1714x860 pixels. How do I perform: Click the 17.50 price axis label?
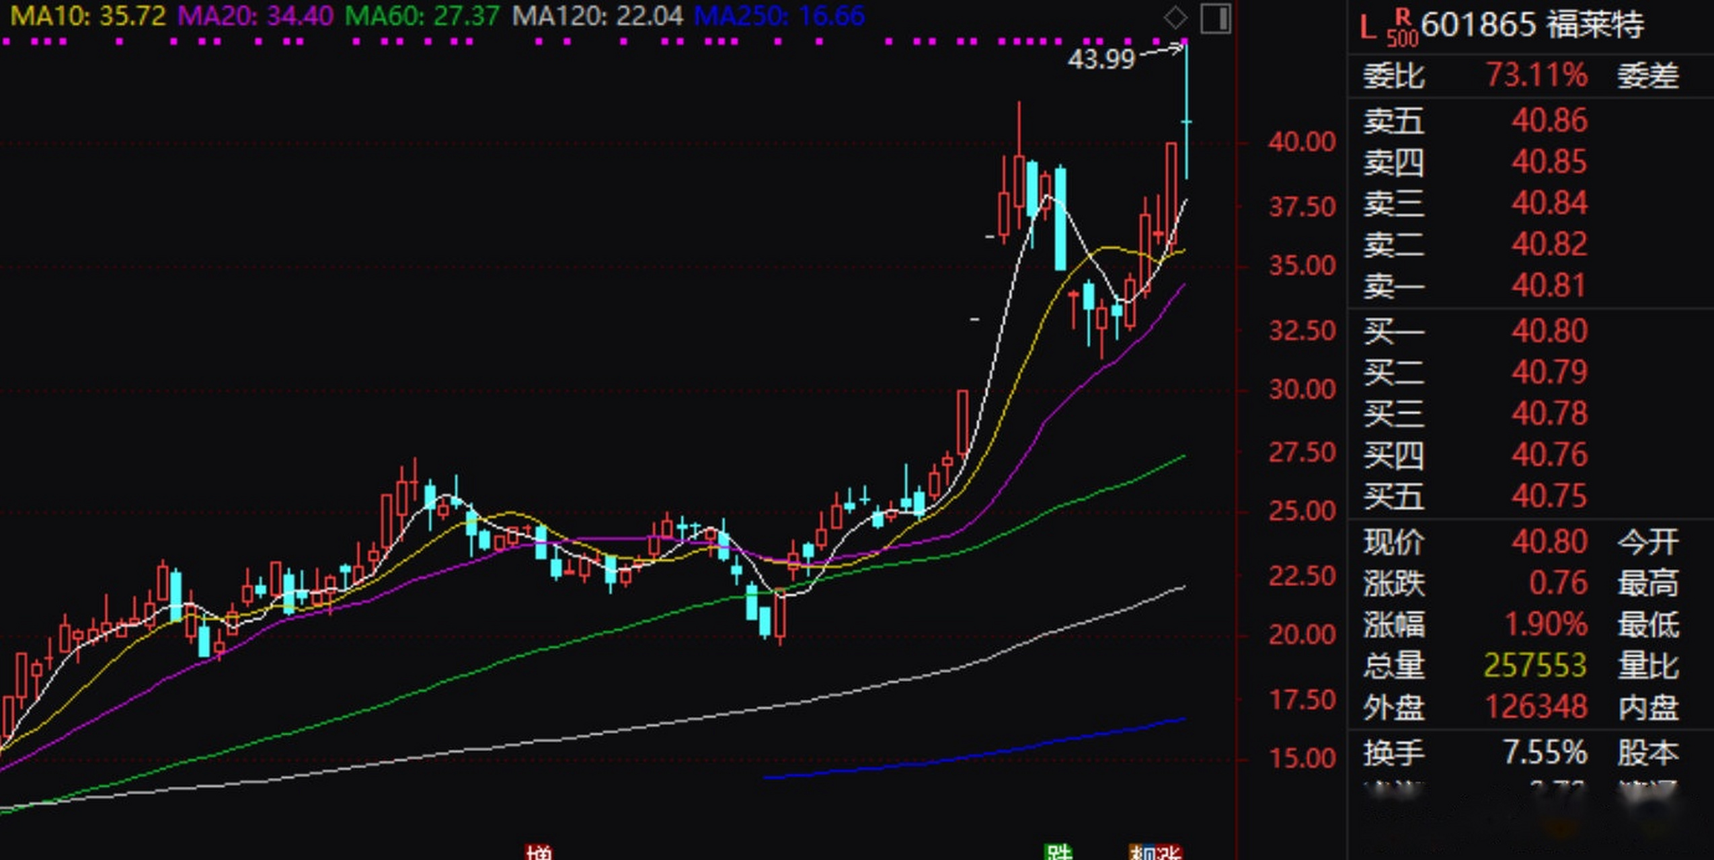coord(1302,700)
